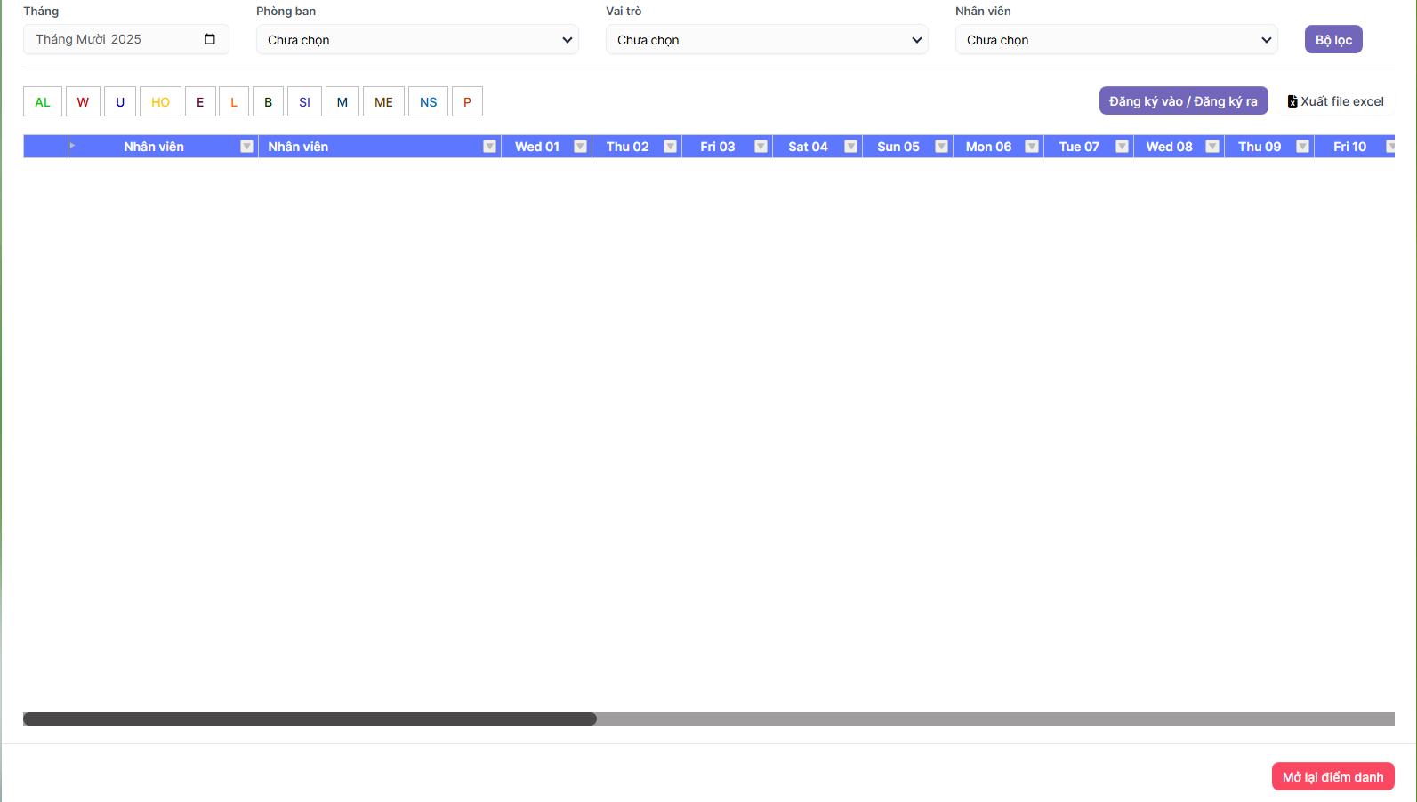Open the Vai trò dropdown

coord(767,40)
